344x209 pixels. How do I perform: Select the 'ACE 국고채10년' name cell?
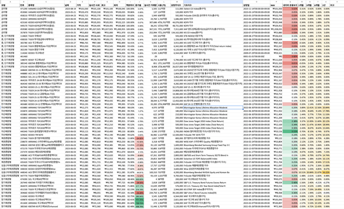46,43
